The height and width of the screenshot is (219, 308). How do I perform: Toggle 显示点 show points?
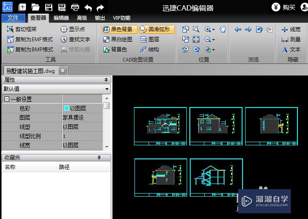pos(72,29)
